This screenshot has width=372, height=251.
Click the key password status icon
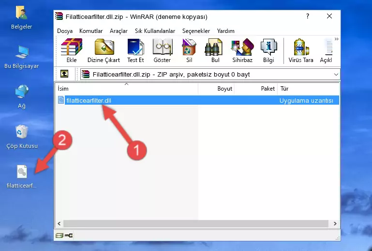(x=69, y=235)
